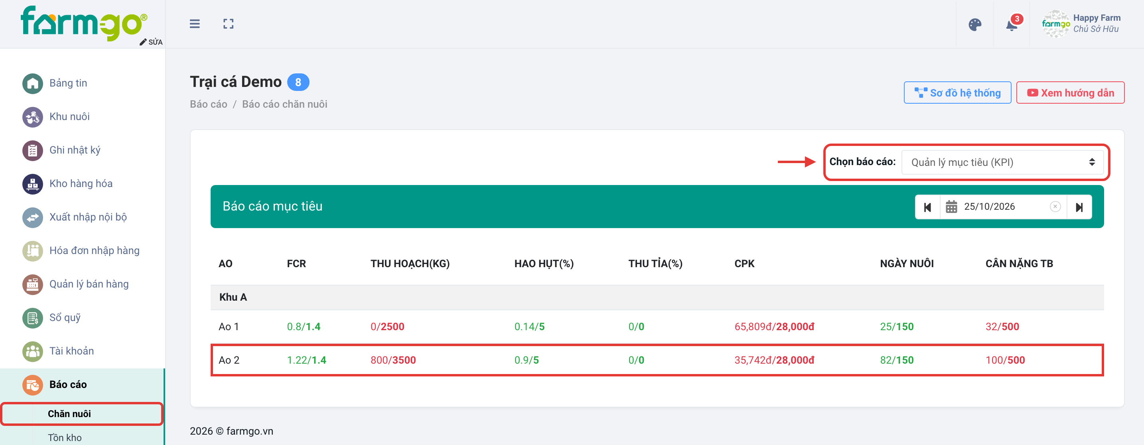Click FCR column header
The height and width of the screenshot is (445, 1144).
296,264
